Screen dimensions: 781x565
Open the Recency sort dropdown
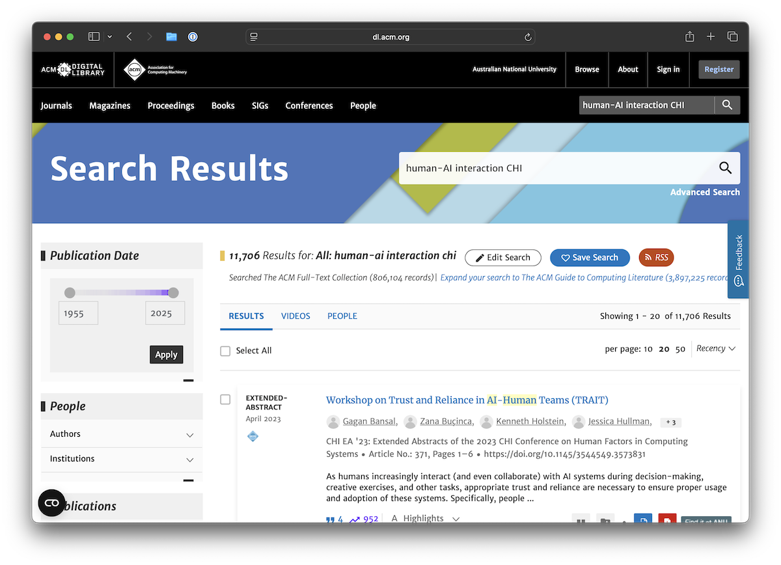point(715,348)
